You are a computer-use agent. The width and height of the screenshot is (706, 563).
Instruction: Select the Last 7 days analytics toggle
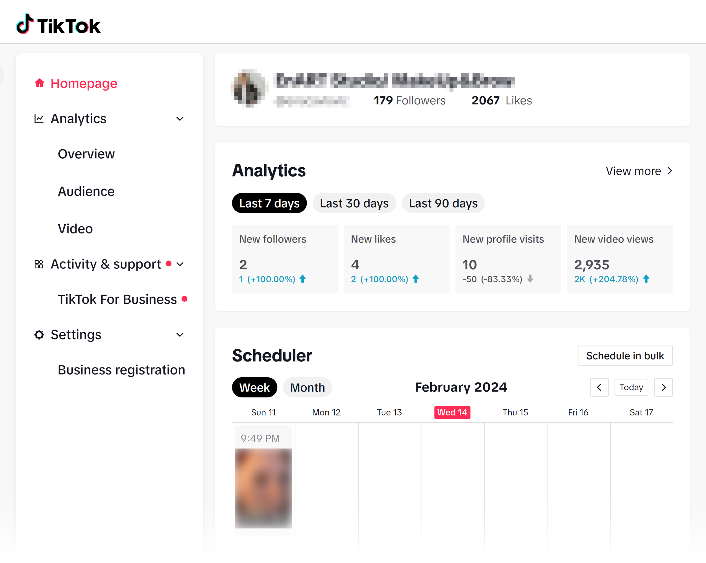point(270,203)
